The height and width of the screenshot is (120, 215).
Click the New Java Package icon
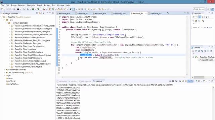(49, 9)
